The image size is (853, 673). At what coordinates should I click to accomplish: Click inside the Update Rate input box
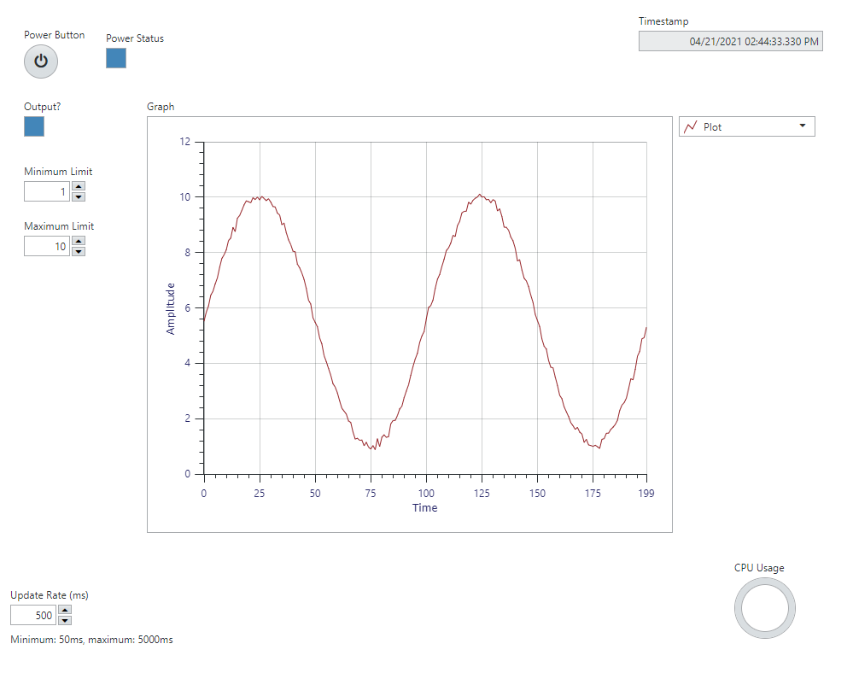[32, 615]
